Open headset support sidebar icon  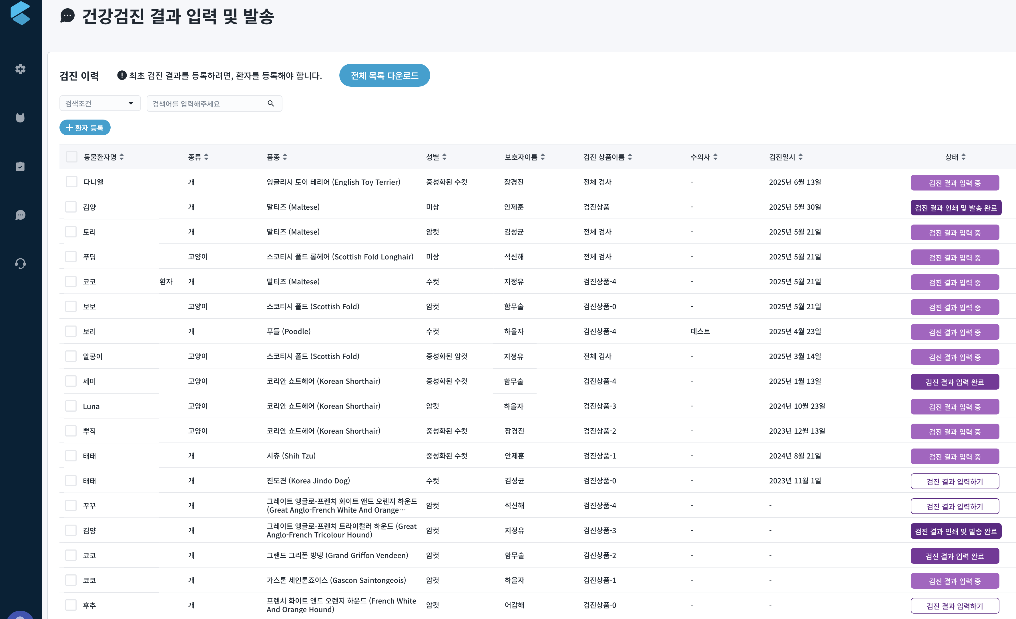click(x=20, y=263)
